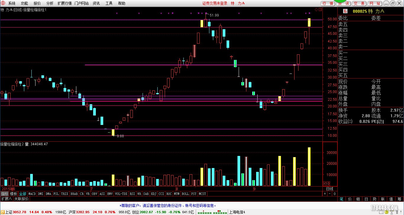Select the BRAR indicator tab

coord(74,194)
